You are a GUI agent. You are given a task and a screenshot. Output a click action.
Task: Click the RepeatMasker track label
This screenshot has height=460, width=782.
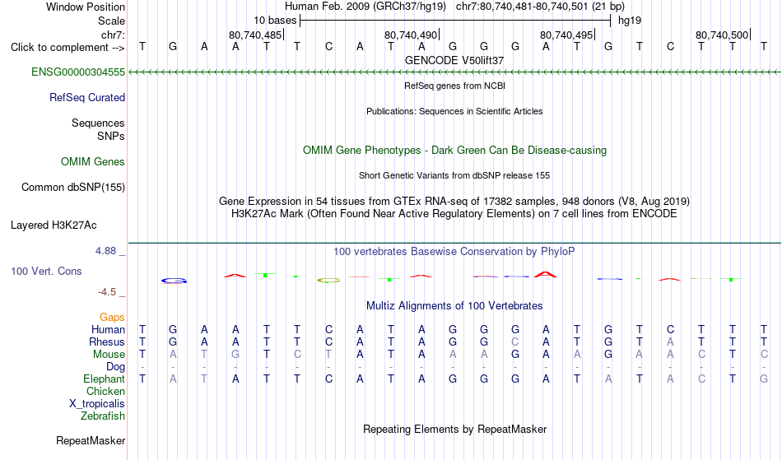pyautogui.click(x=91, y=440)
